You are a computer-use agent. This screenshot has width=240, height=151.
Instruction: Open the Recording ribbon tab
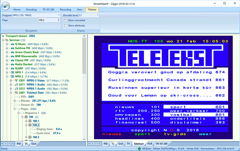65,10
